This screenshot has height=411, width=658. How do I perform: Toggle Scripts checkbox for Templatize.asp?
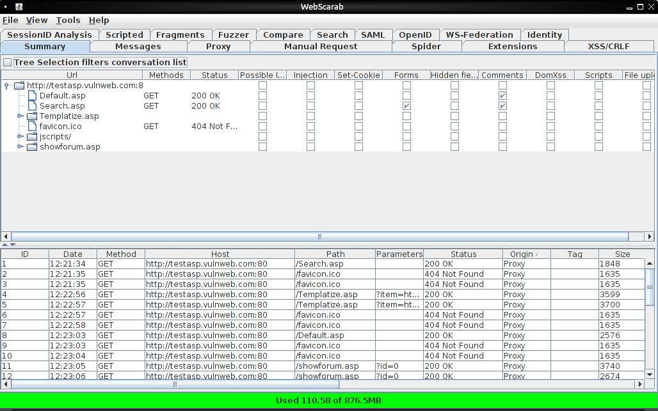pos(599,116)
